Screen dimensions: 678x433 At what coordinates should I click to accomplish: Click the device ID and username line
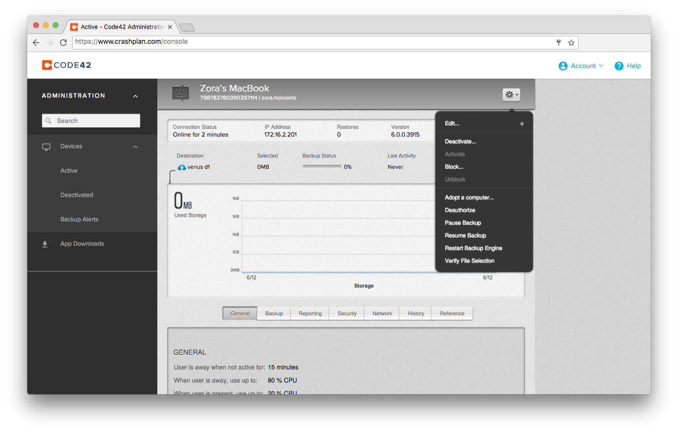[248, 98]
